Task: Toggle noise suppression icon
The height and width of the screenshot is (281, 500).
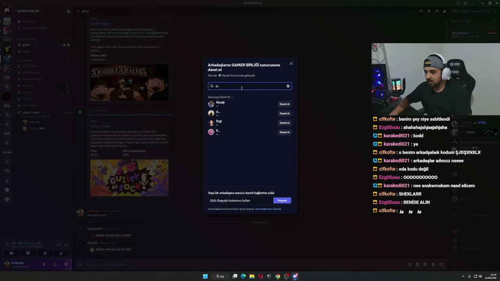Action: (59, 245)
